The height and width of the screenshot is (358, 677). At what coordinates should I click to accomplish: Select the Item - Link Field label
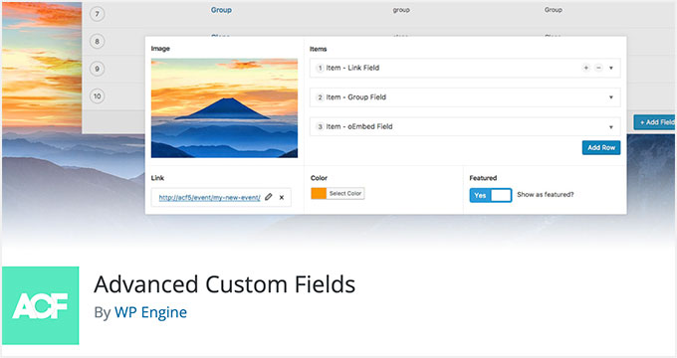point(352,68)
